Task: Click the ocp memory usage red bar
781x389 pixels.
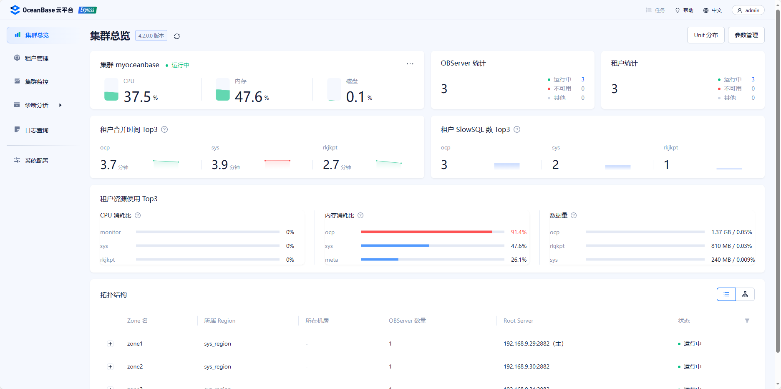Action: point(426,232)
